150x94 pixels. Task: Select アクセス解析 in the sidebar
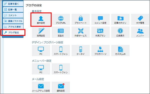tap(13, 27)
